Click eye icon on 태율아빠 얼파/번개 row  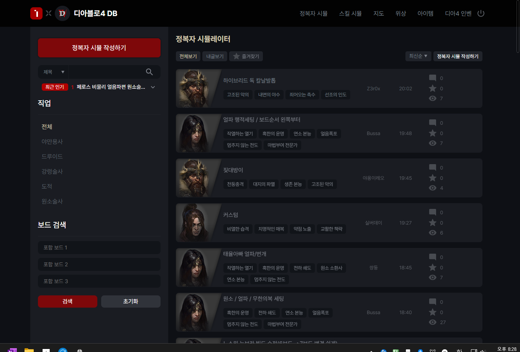[x=433, y=277]
